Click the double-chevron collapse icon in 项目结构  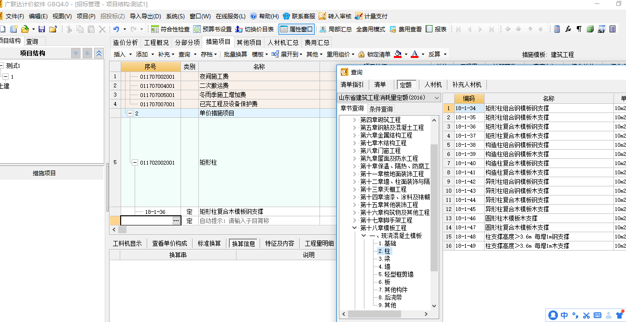tap(98, 53)
